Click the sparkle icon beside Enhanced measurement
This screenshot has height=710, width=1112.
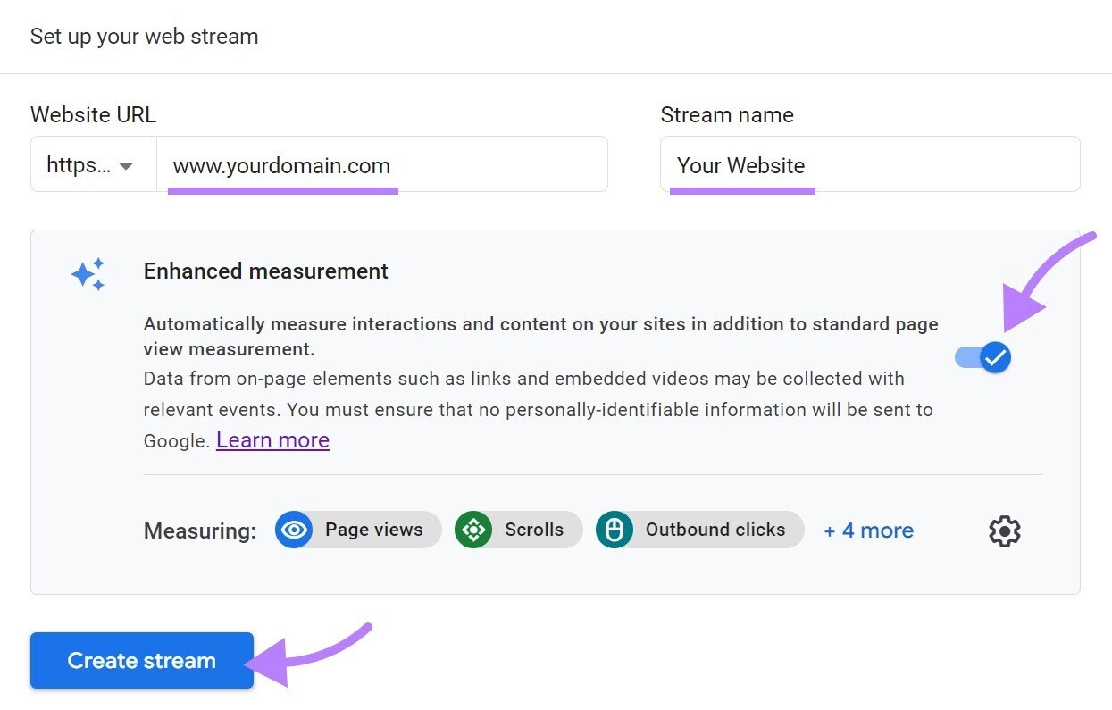pyautogui.click(x=88, y=274)
